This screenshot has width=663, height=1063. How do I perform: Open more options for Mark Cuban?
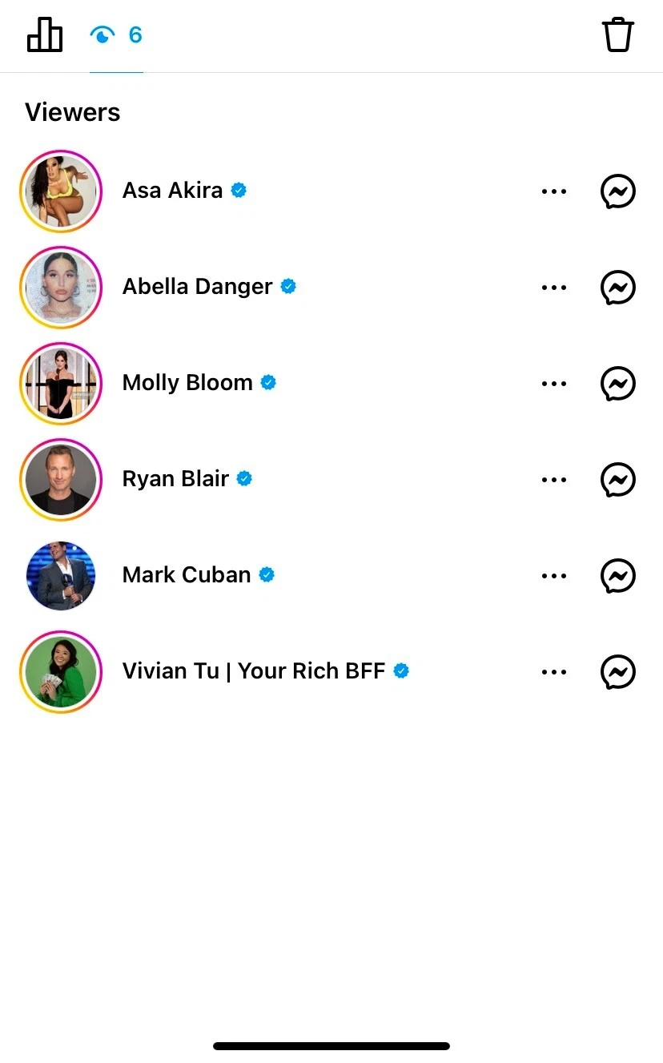point(554,576)
